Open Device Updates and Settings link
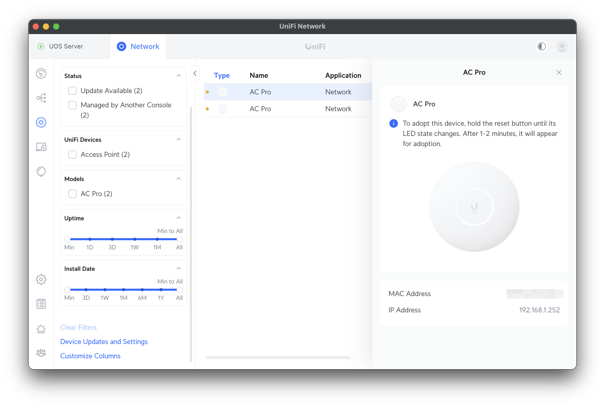605x407 pixels. [x=104, y=342]
